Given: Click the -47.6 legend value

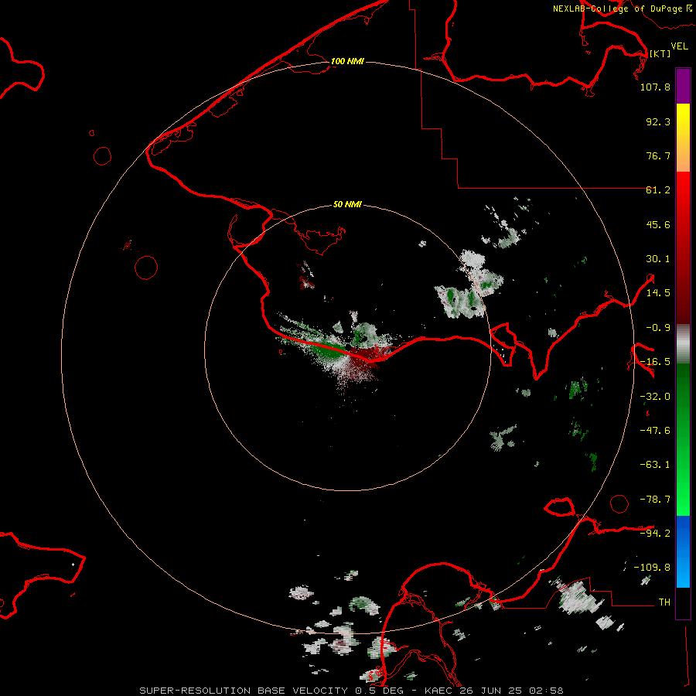Looking at the screenshot, I should [x=655, y=431].
